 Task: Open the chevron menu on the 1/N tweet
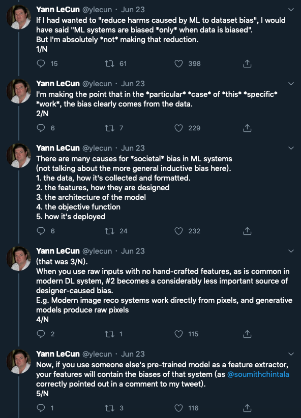click(x=291, y=10)
